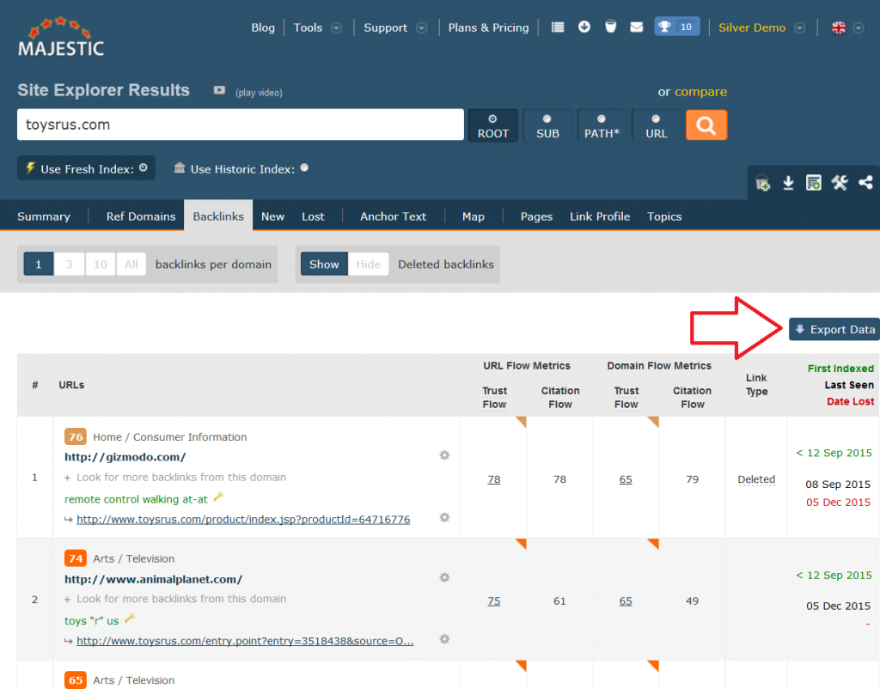Play the Site Explorer video icon

coord(219,90)
